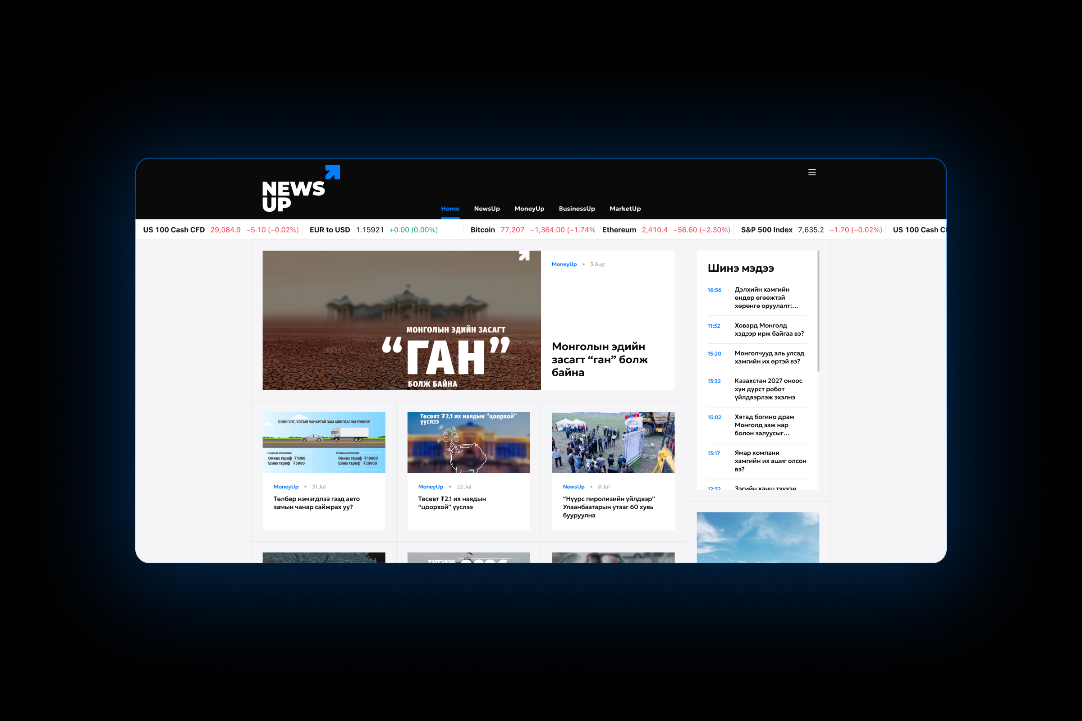Open Ethereum ticker quote
The height and width of the screenshot is (721, 1082).
666,230
